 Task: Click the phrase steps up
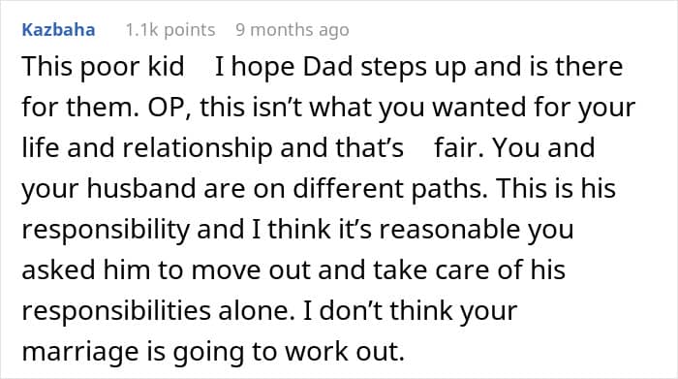click(414, 67)
